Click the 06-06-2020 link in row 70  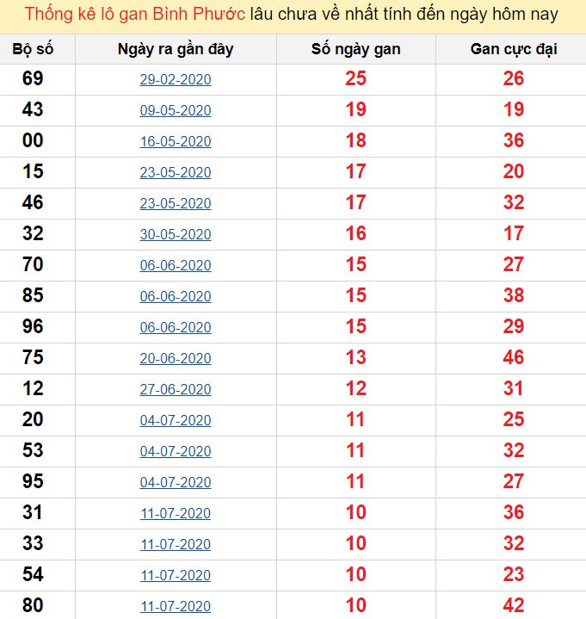pos(176,265)
